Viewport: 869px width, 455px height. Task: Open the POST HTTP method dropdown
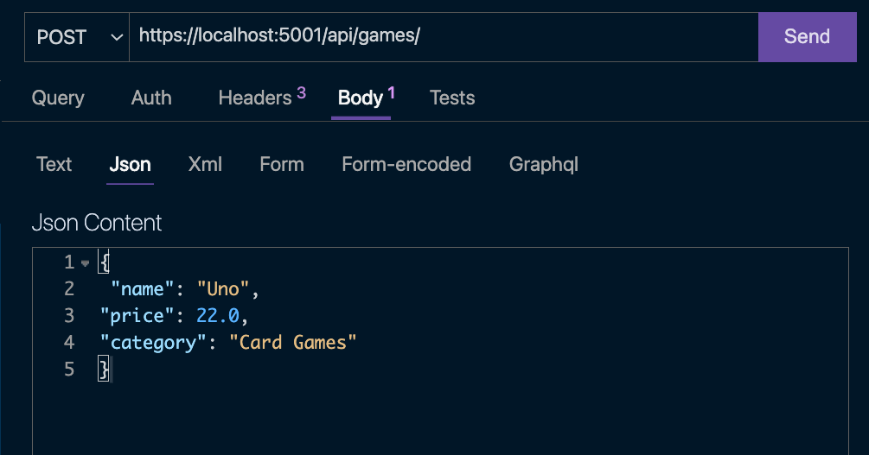pos(76,36)
